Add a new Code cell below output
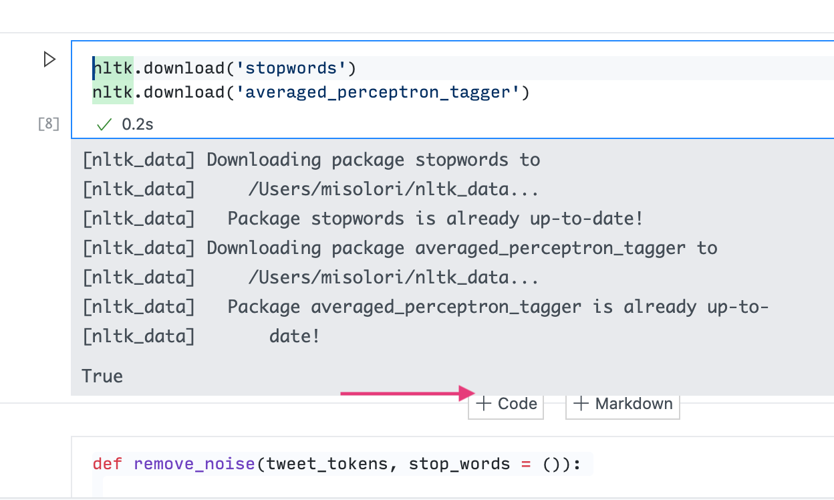The height and width of the screenshot is (500, 834). coord(505,403)
